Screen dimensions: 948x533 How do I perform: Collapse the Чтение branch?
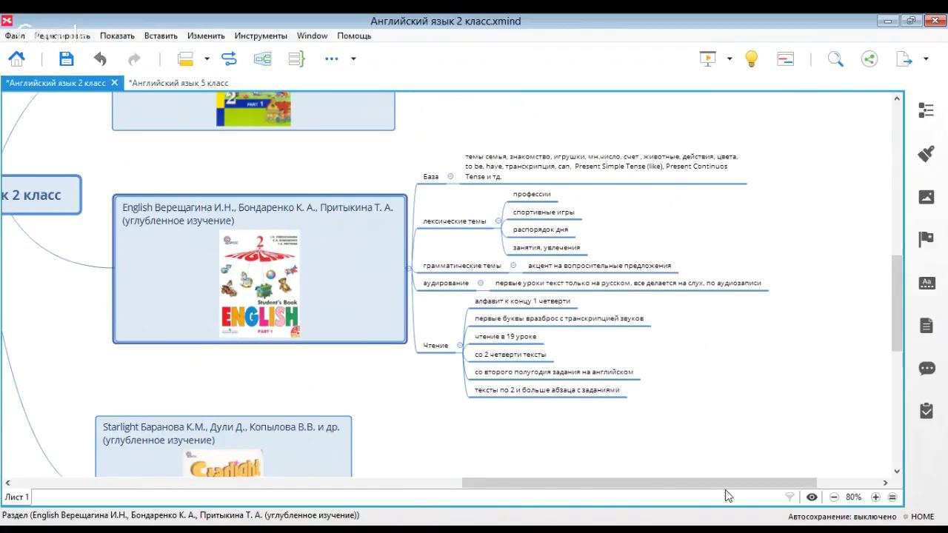pyautogui.click(x=460, y=345)
